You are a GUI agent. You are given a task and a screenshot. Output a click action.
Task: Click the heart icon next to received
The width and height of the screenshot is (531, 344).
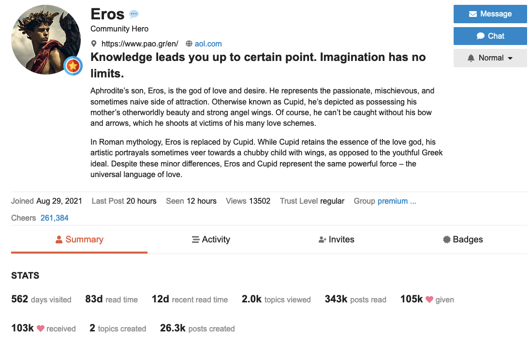[41, 329]
